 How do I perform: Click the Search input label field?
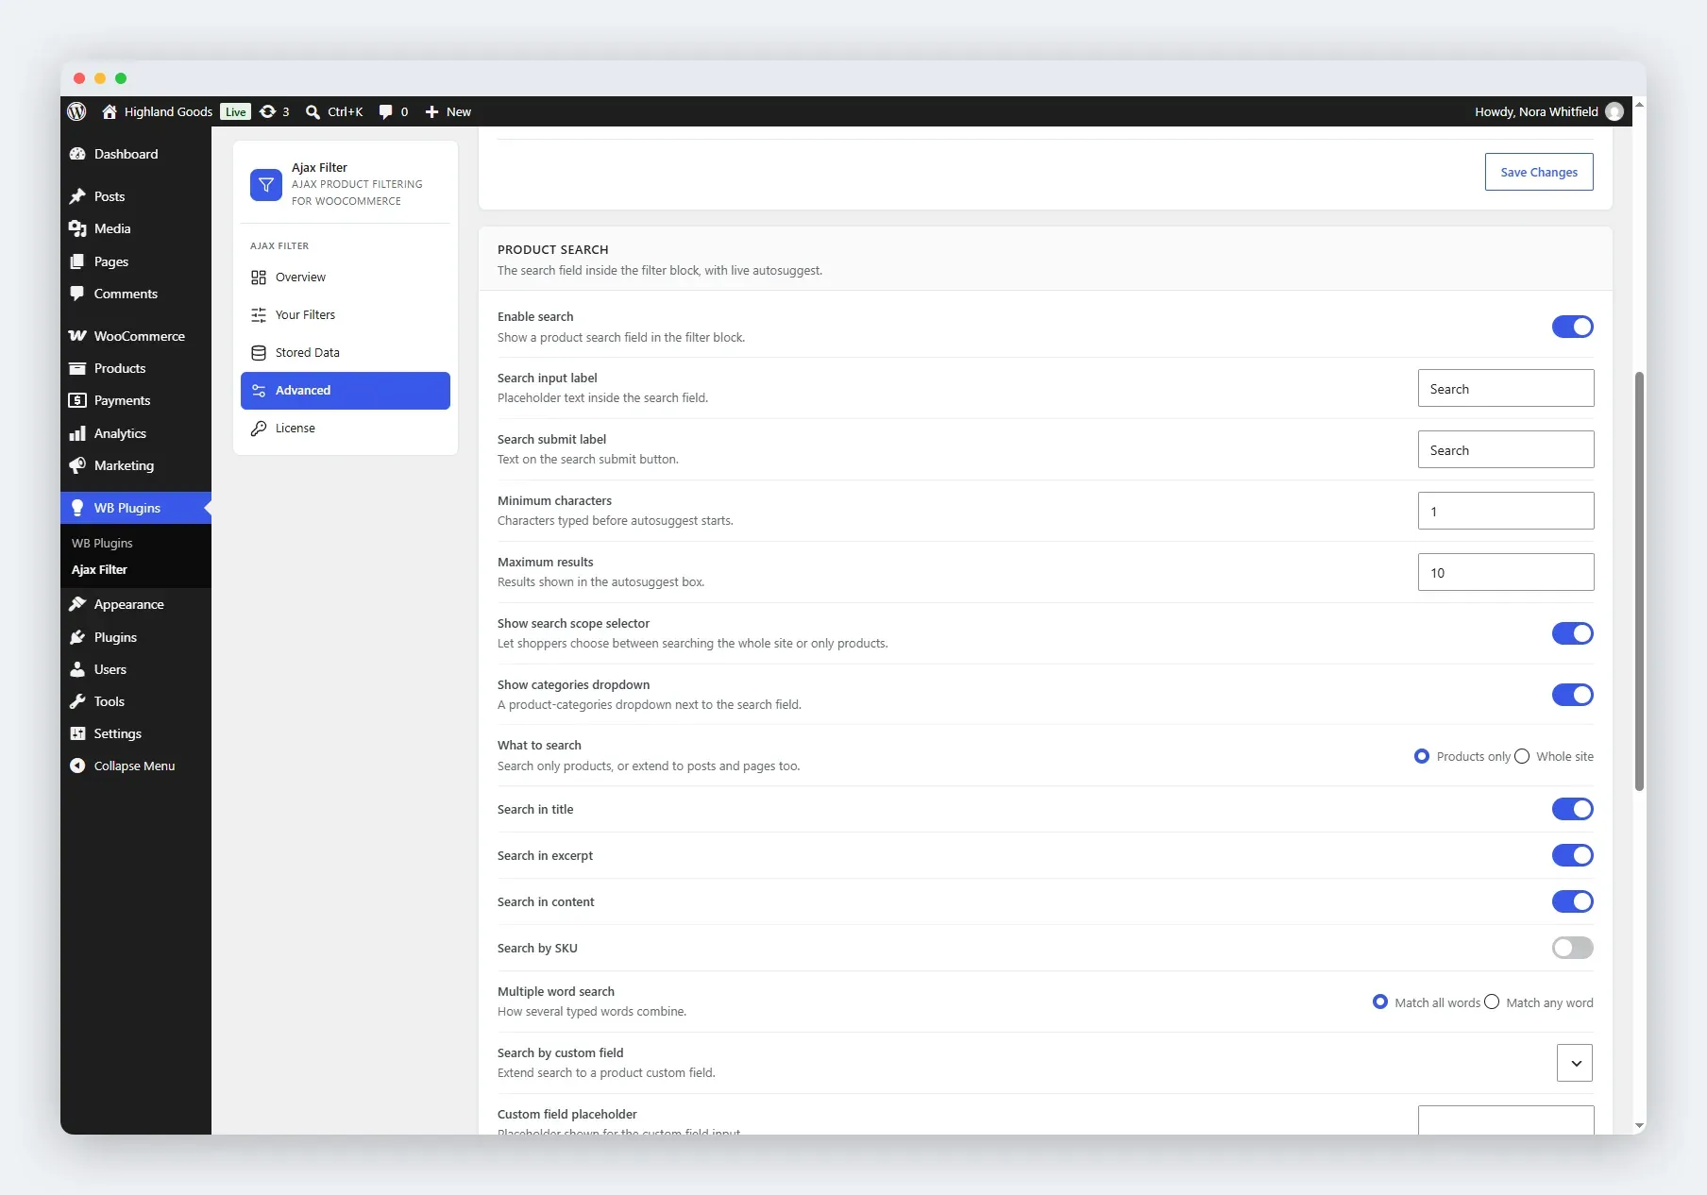(x=1506, y=388)
